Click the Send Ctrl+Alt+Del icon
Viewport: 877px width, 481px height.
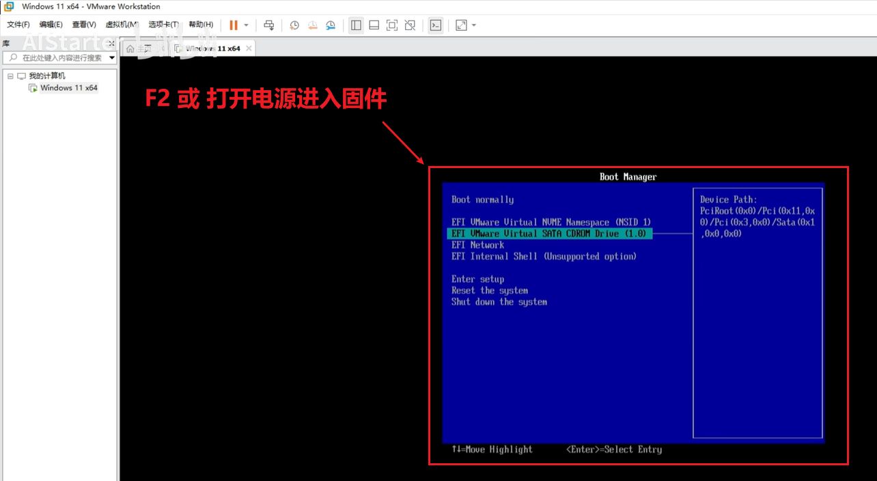point(269,25)
